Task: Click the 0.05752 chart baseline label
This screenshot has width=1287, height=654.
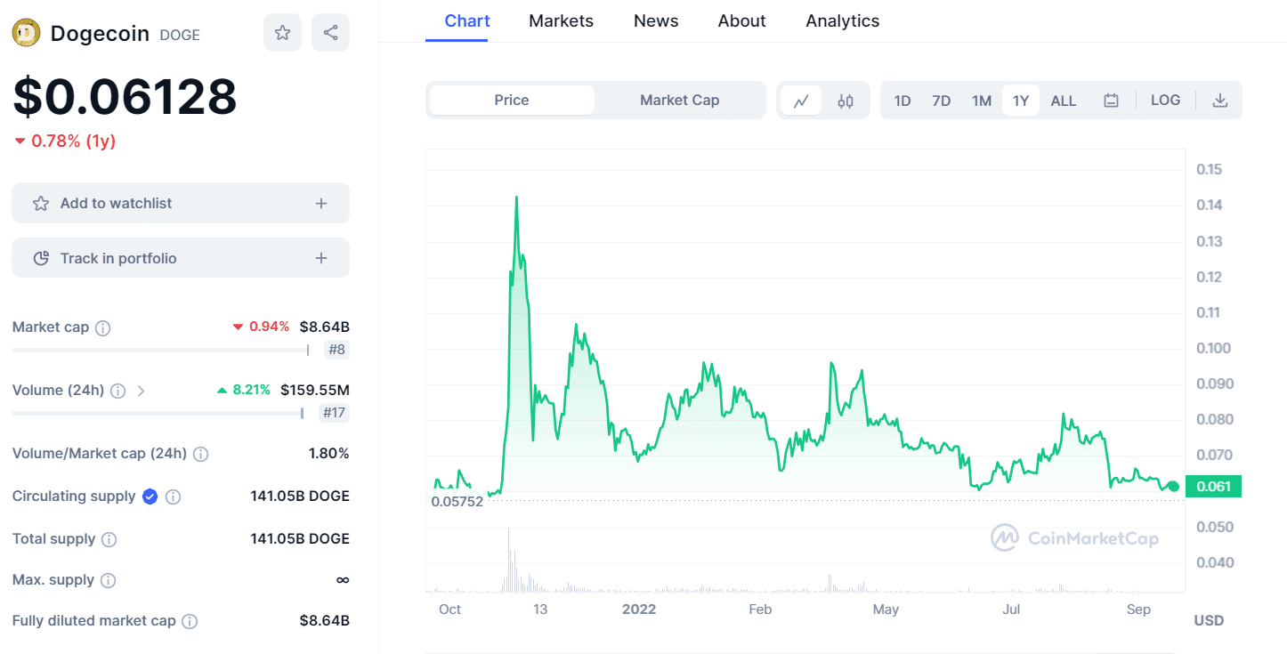Action: (x=457, y=501)
